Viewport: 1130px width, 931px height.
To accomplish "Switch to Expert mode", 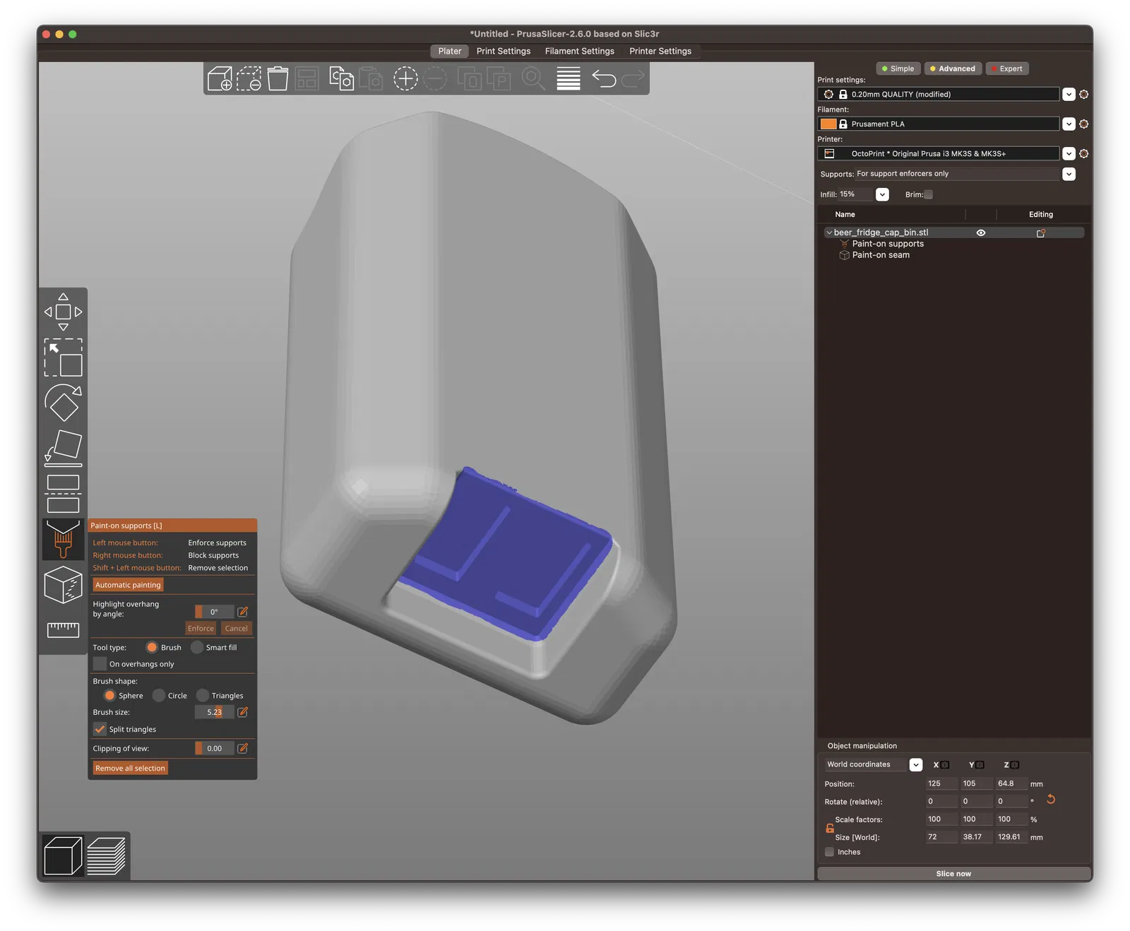I will [1007, 69].
